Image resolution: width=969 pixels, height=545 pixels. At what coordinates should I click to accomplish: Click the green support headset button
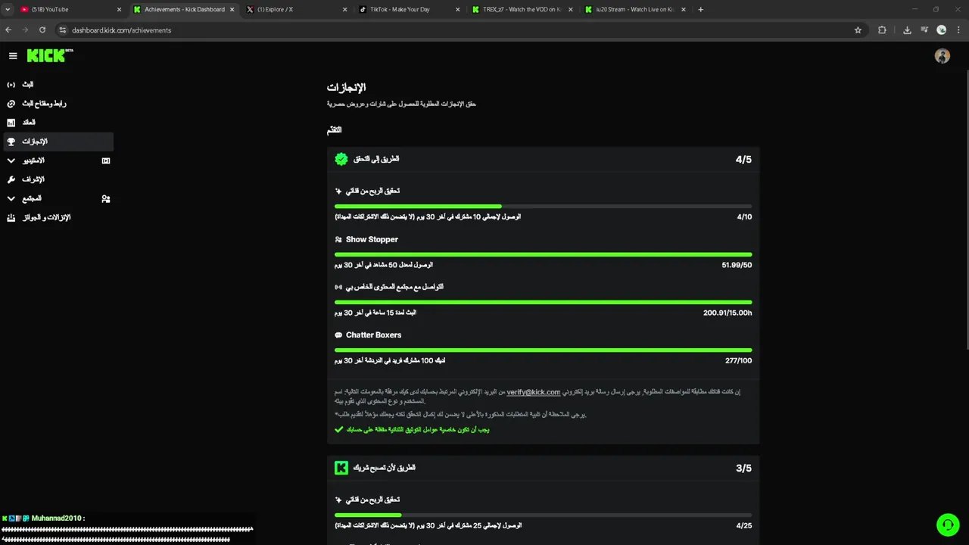coord(948,525)
